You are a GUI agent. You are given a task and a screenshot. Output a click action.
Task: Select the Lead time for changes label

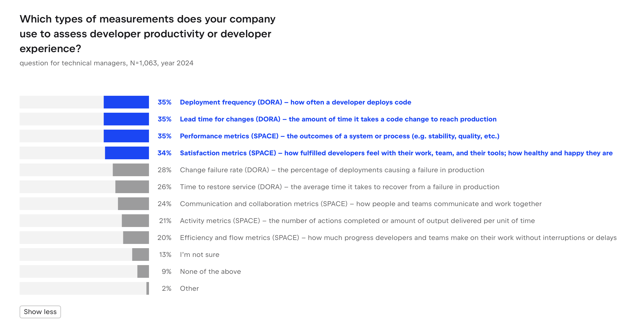pos(338,119)
